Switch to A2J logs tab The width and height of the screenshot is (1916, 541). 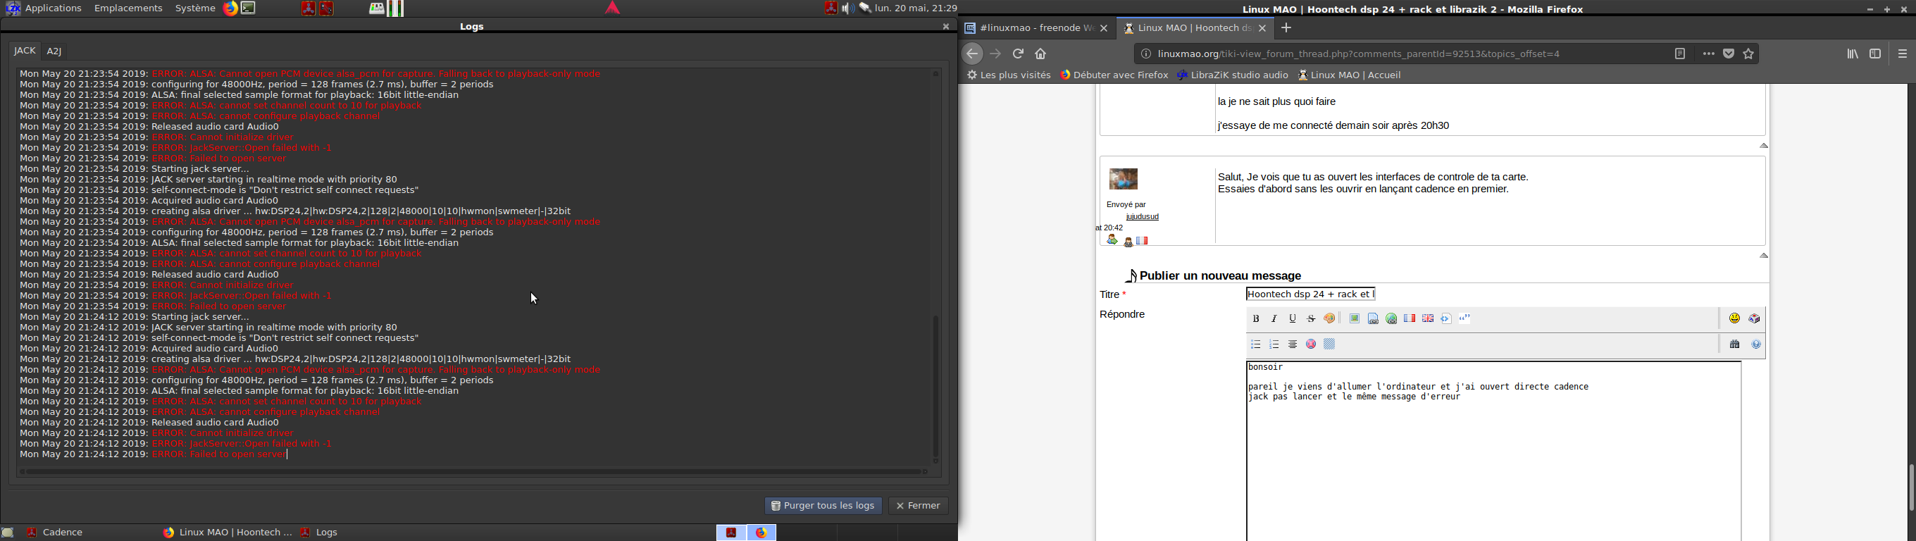pos(54,51)
